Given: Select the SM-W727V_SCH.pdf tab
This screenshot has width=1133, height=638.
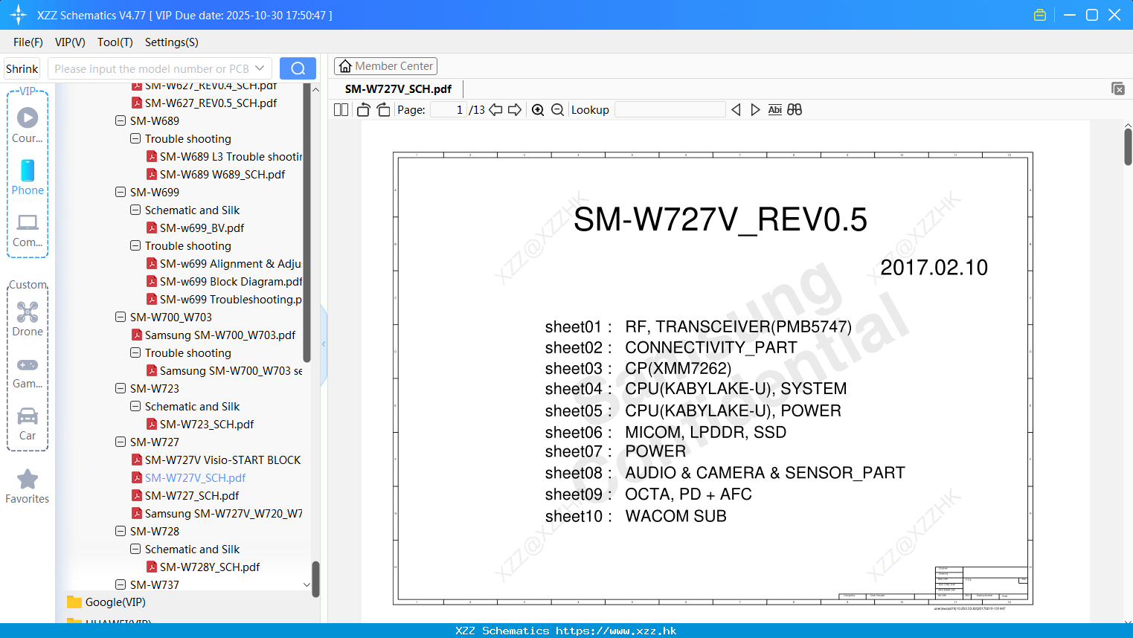Looking at the screenshot, I should [398, 89].
